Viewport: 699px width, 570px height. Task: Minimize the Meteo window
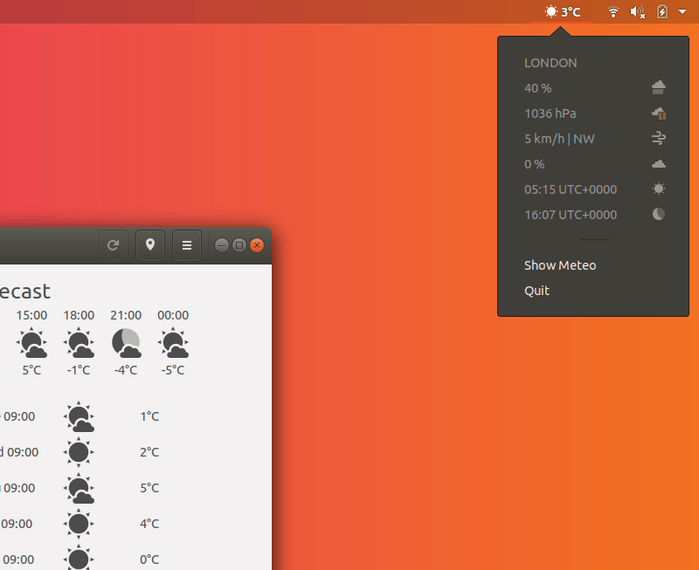222,245
